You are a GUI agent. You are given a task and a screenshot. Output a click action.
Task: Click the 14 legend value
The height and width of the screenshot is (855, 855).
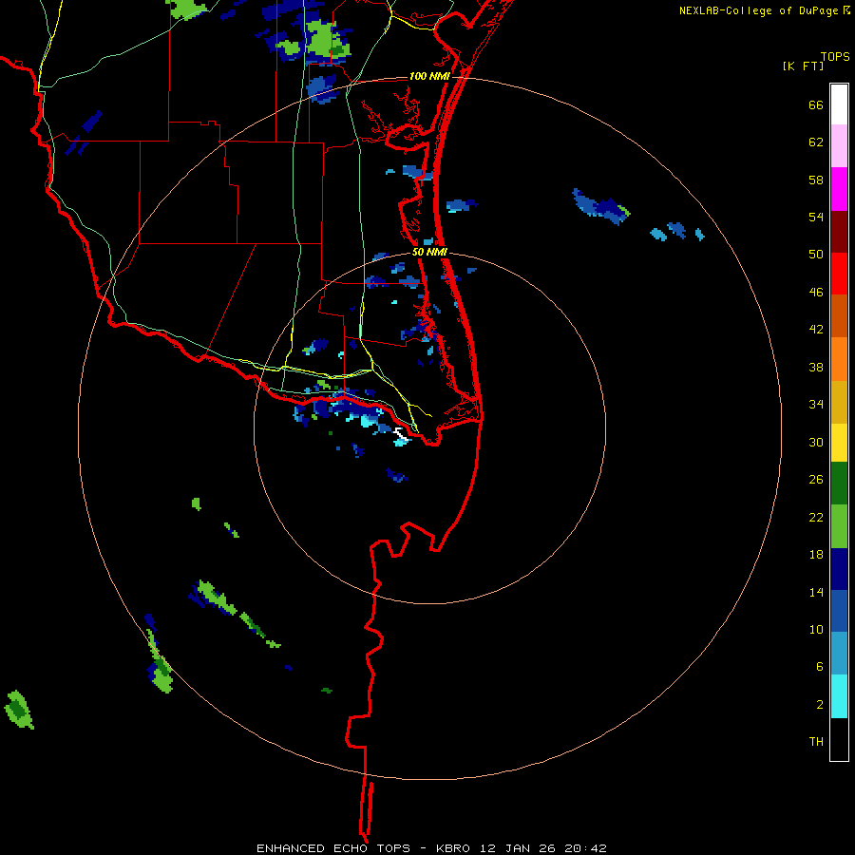pyautogui.click(x=816, y=592)
